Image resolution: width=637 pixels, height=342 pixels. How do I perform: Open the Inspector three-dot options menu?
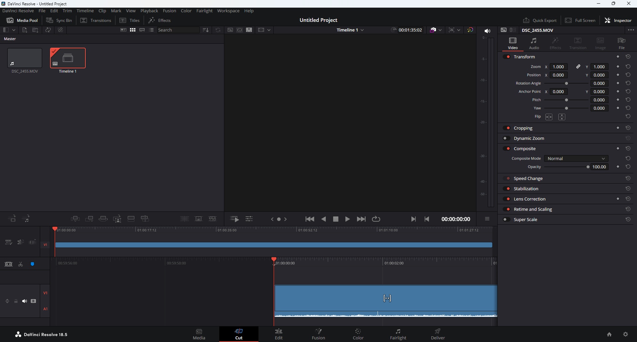pyautogui.click(x=631, y=30)
